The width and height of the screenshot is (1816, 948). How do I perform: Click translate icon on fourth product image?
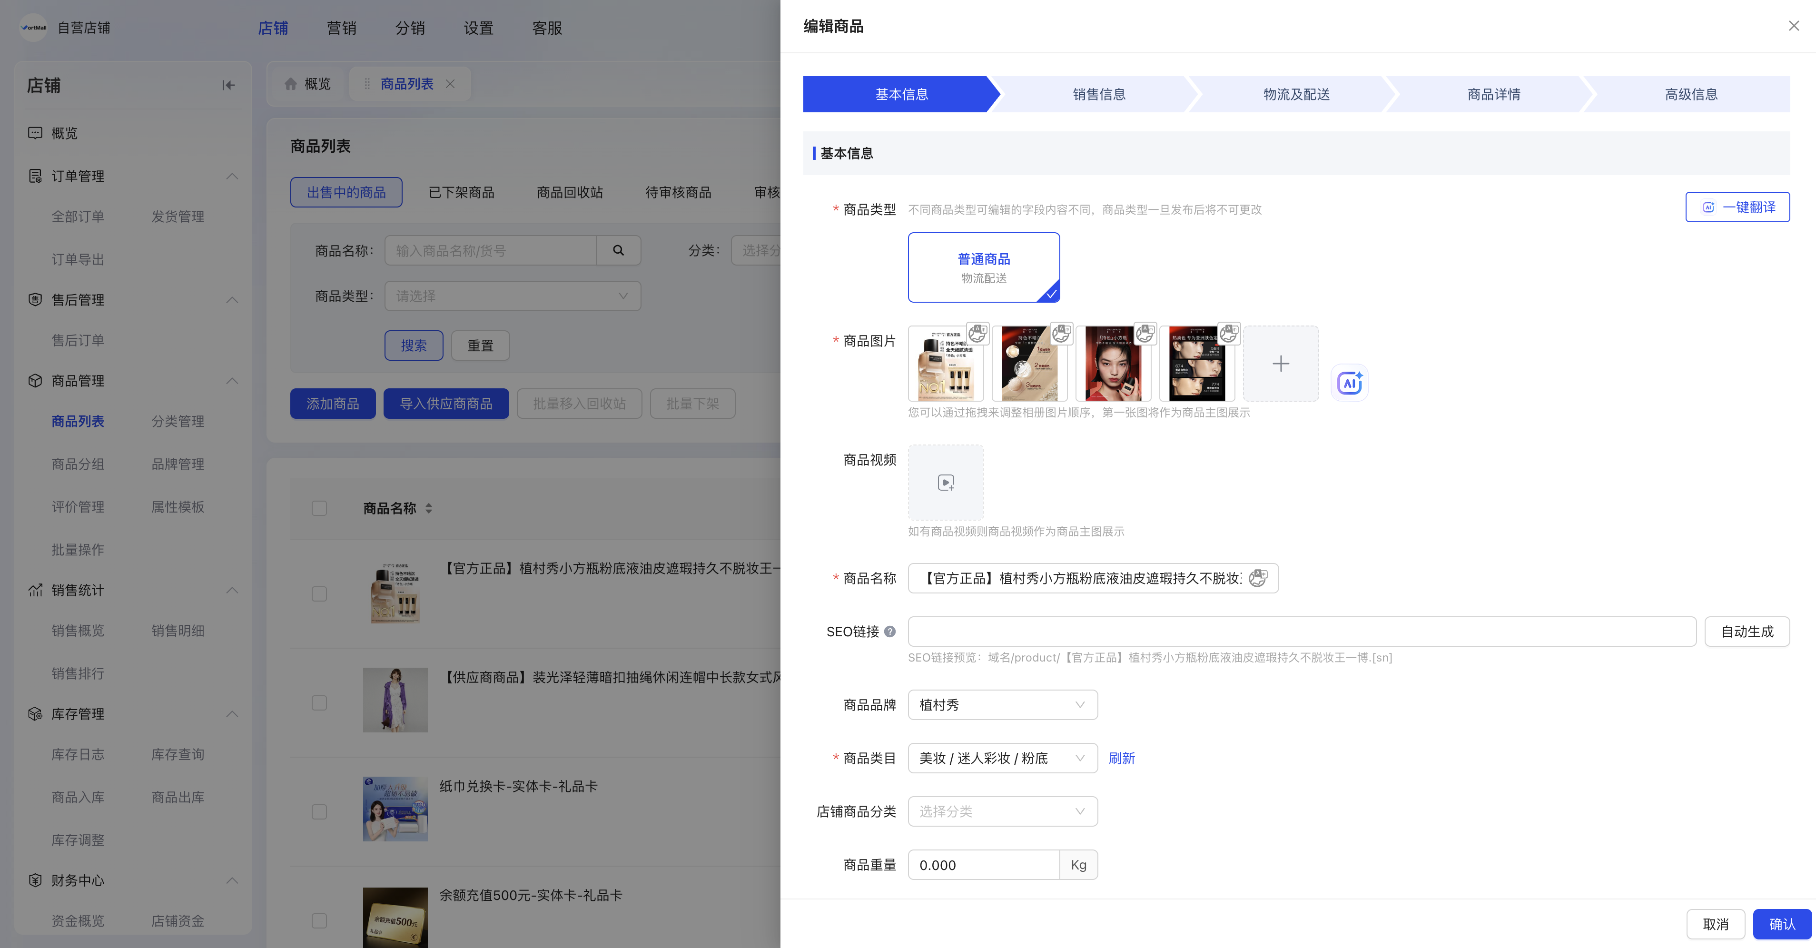coord(1229,333)
